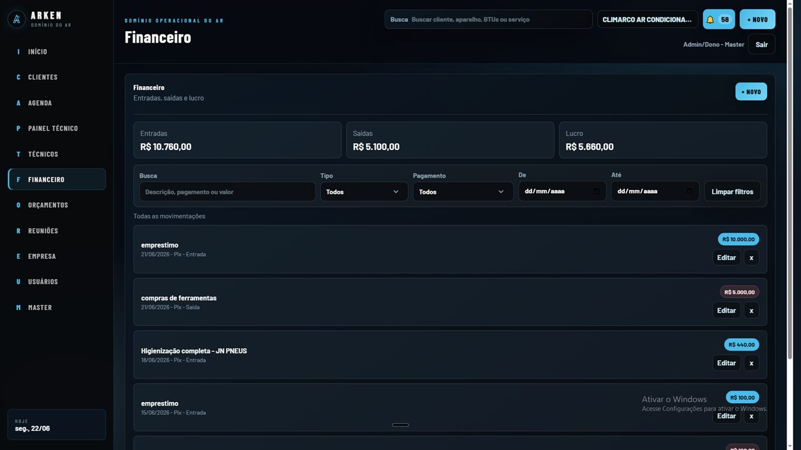Open the Técnicos menu item
The height and width of the screenshot is (450, 801).
pos(56,154)
